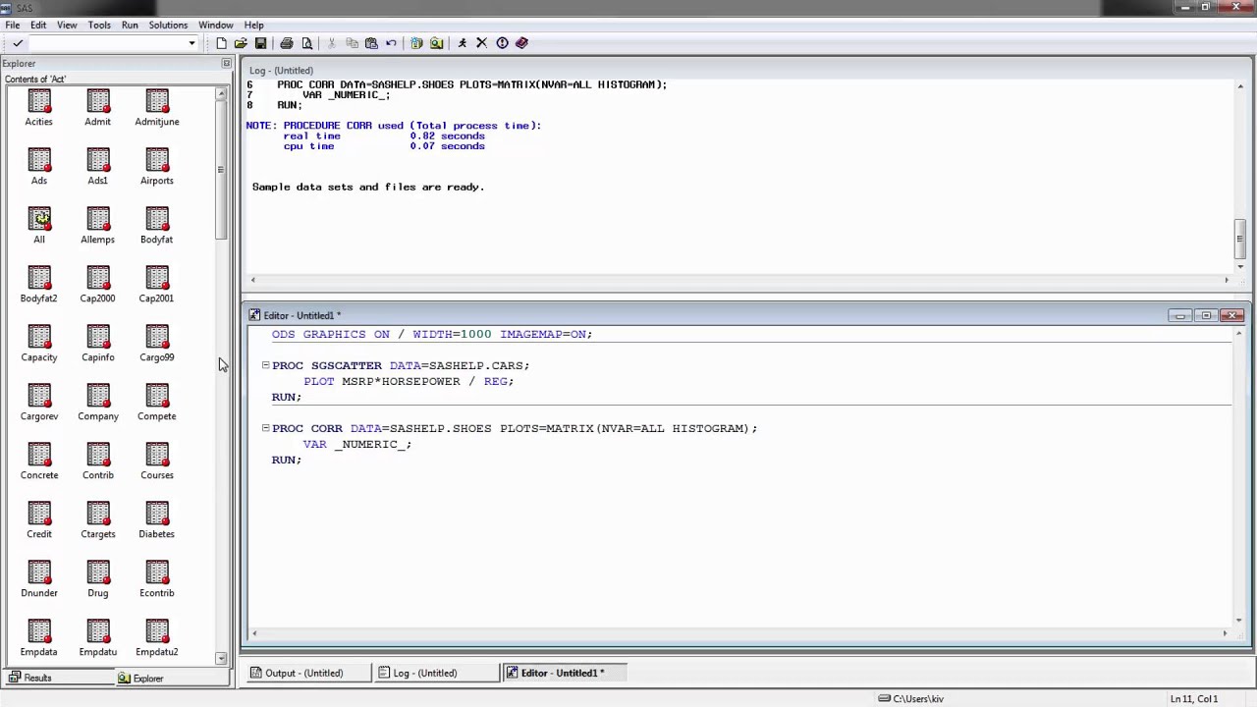1257x707 pixels.
Task: Click the code line PLOT MSRP*HORSEPOWER
Action: [409, 381]
